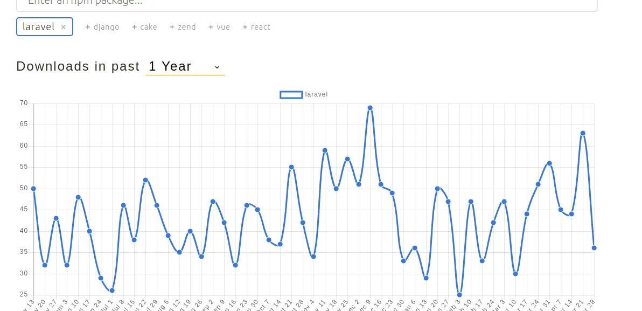Click the Jul 1 data point at 26

click(112, 291)
